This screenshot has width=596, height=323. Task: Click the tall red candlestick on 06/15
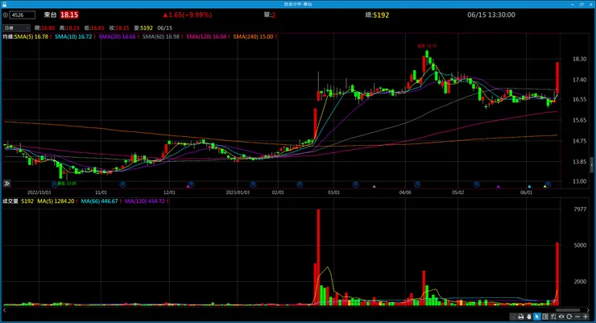557,77
